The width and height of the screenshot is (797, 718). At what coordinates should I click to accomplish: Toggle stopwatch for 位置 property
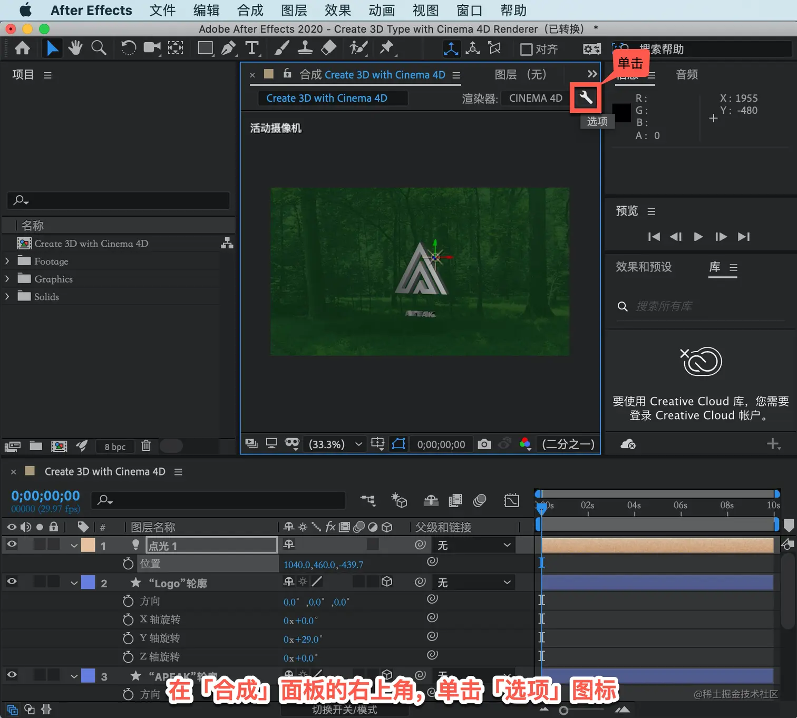(128, 564)
